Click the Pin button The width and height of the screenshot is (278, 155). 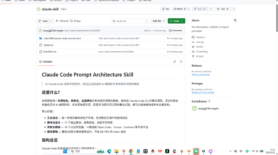tap(166, 9)
